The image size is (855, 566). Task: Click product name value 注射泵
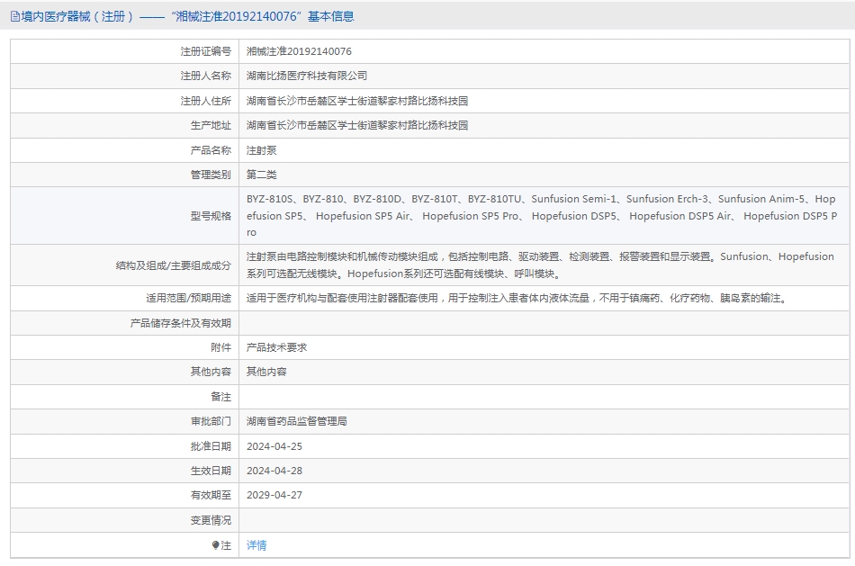point(261,150)
